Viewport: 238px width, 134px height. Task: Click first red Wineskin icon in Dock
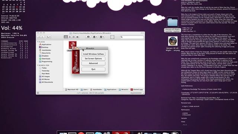click(116, 133)
